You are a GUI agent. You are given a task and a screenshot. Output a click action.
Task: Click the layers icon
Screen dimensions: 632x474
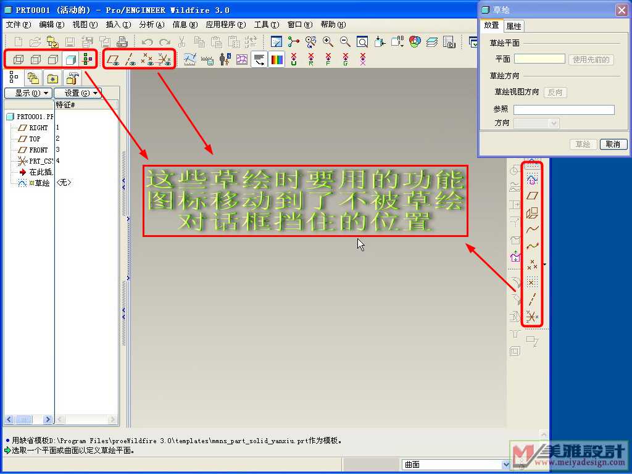pos(431,41)
